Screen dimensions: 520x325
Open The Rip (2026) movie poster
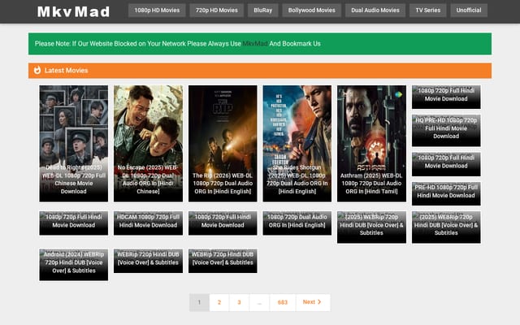point(223,143)
